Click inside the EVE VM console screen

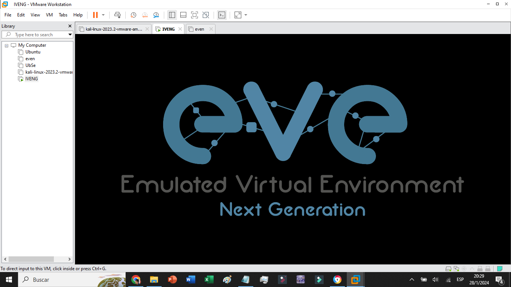(x=293, y=149)
